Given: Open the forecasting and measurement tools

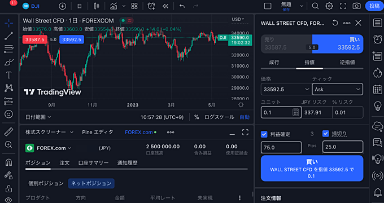Looking at the screenshot, I should tap(8, 101).
